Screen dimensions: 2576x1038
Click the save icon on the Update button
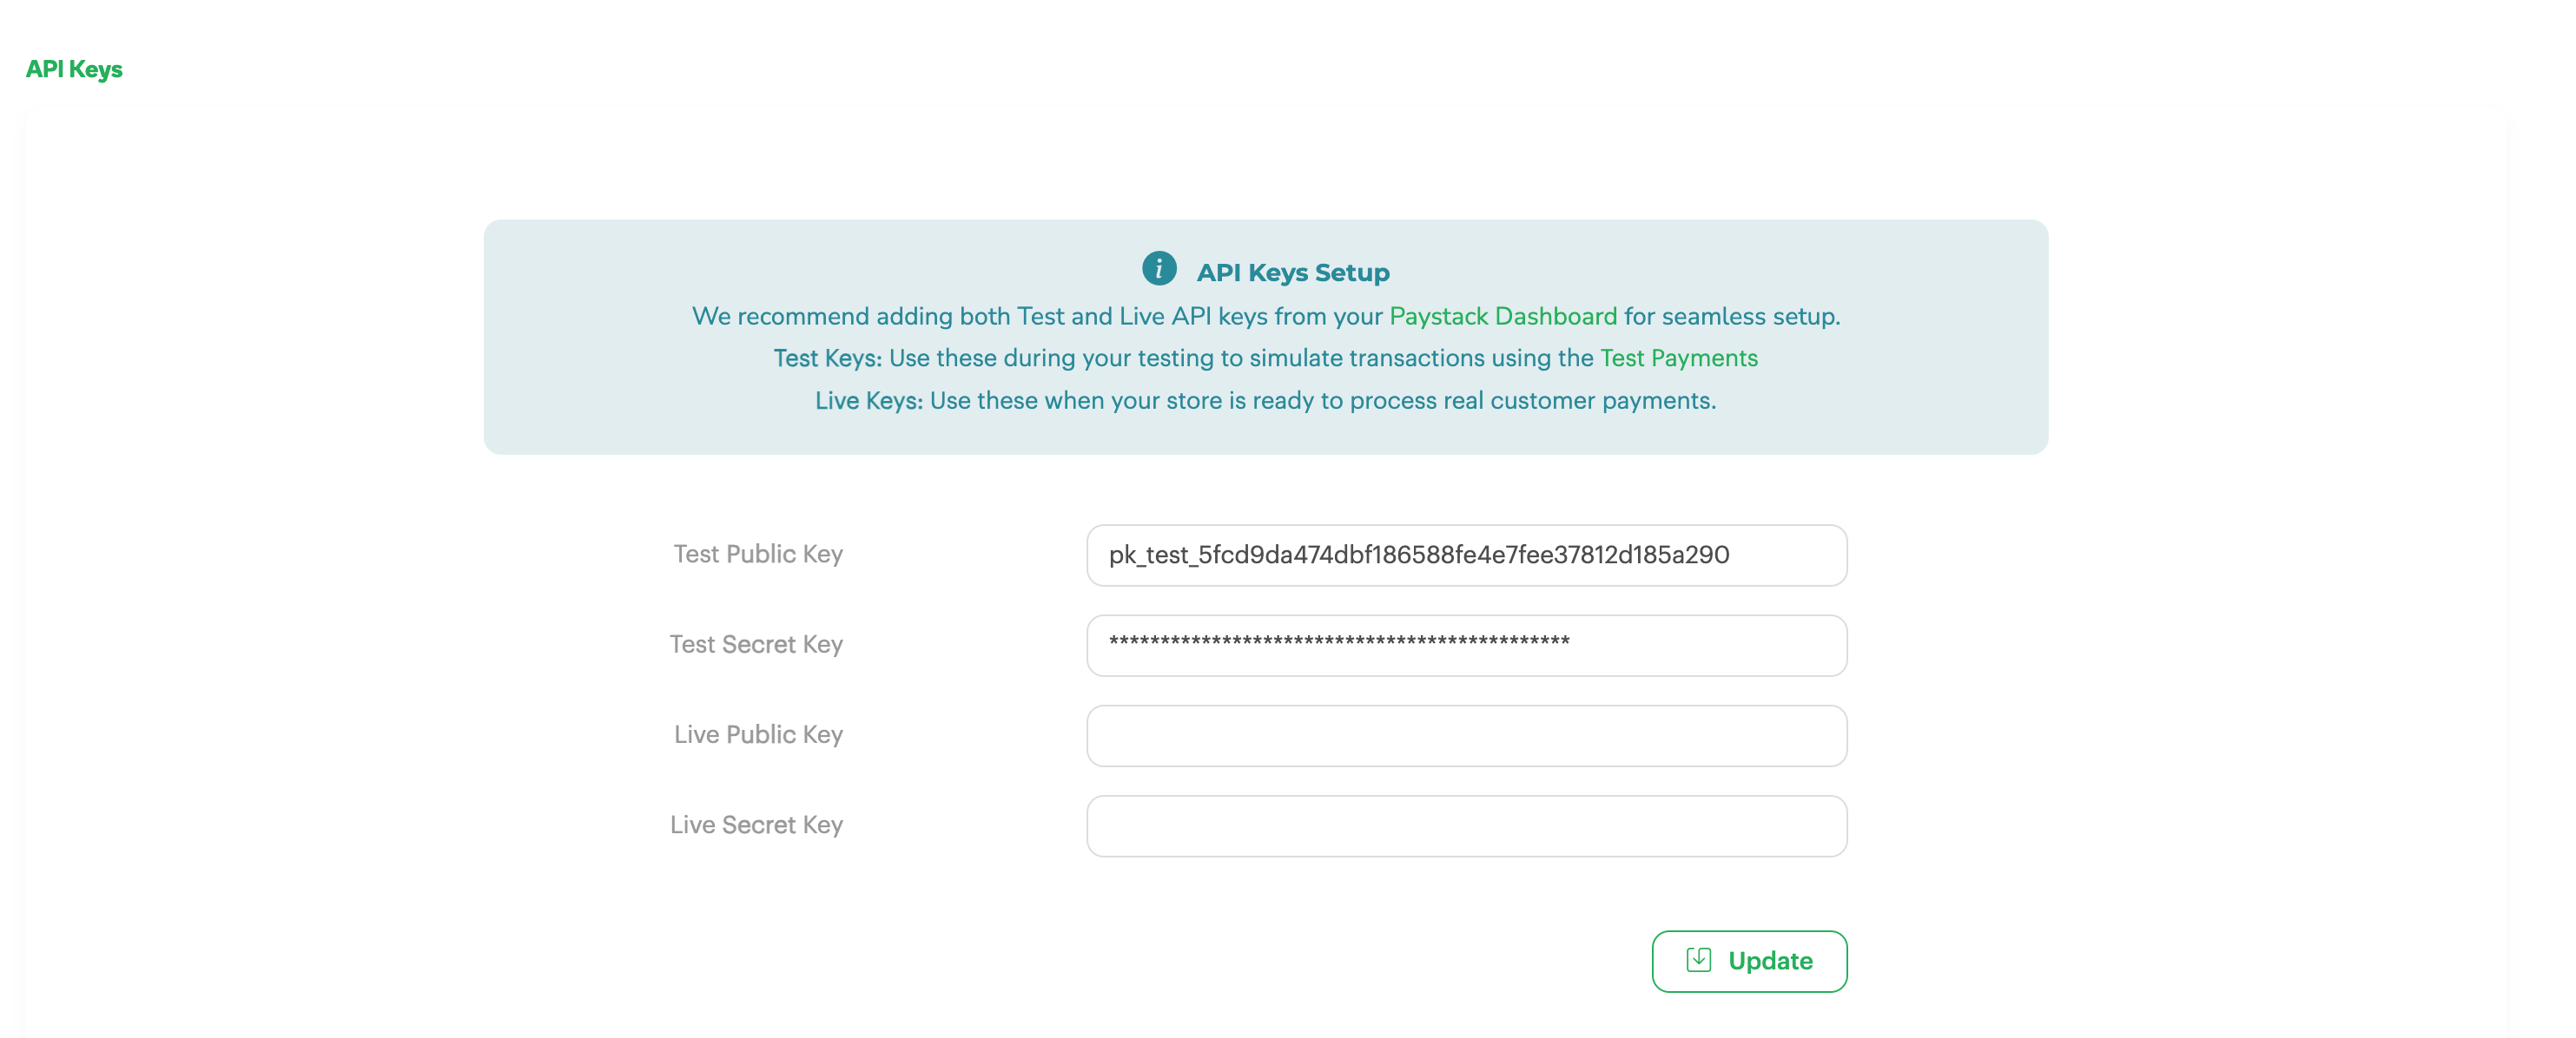click(x=1698, y=960)
